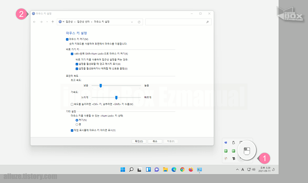Click the control panel icon in address bar

pyautogui.click(x=60, y=22)
